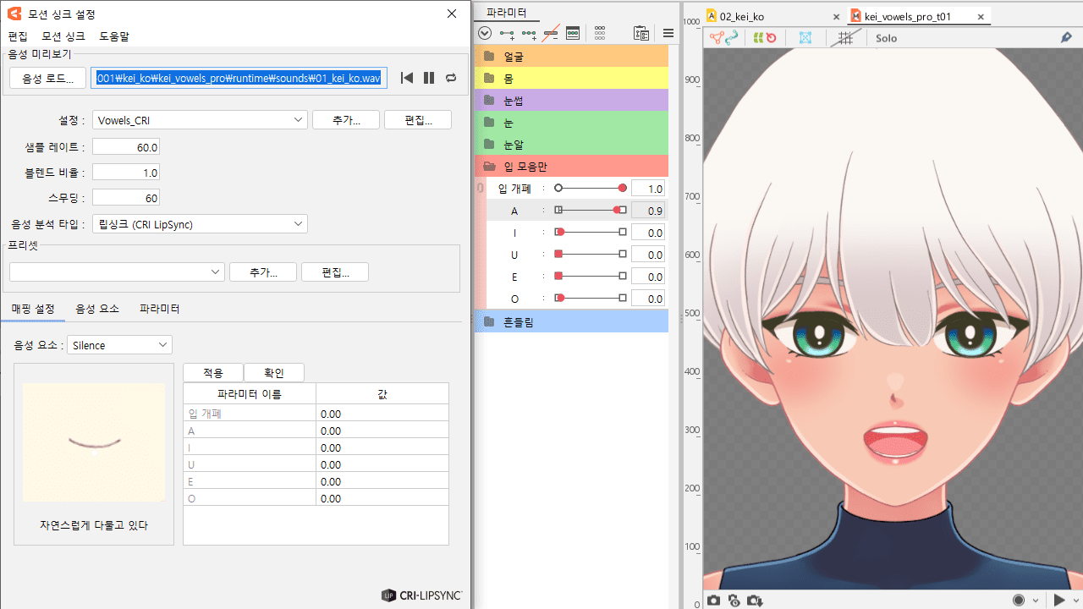1083x609 pixels.
Task: Click 편집... button in 프리셋 group
Action: tap(335, 272)
